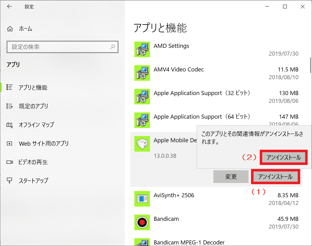The width and height of the screenshot is (312, 246).
Task: Click the 設定の検索 search field
Action: [x=63, y=47]
